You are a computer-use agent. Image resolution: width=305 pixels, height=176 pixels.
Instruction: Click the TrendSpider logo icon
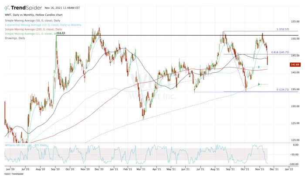[7, 8]
